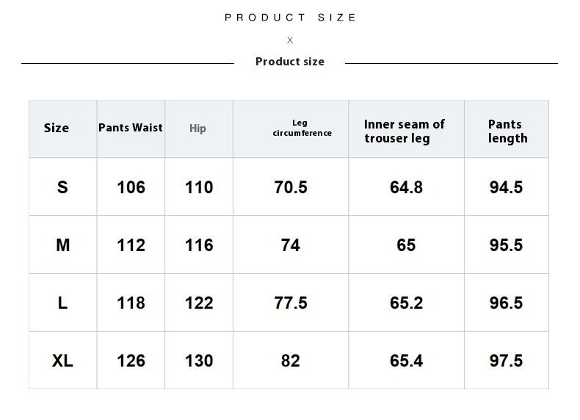Click the 'Hip' column header
Viewport: 580px width, 420px height.
pyautogui.click(x=198, y=128)
